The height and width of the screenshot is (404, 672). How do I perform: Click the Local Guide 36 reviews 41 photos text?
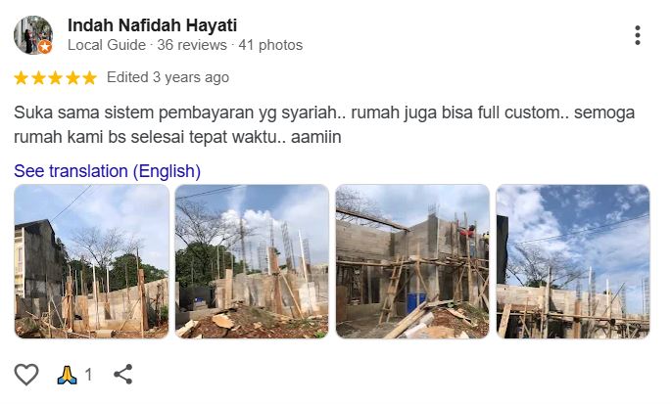coord(185,45)
